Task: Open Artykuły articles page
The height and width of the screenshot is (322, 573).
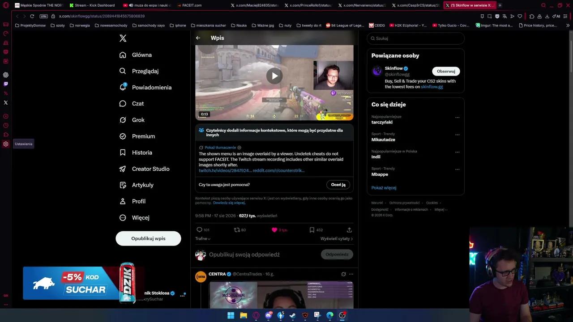Action: [x=137, y=185]
